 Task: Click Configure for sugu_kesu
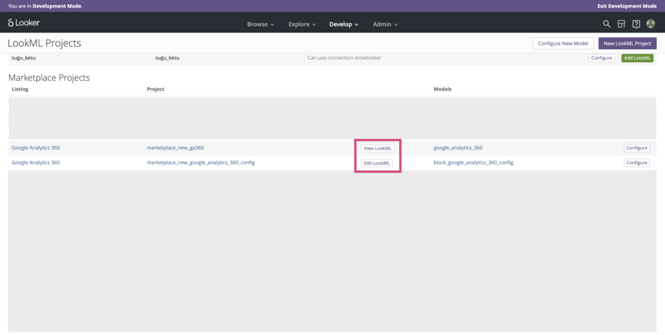tap(601, 58)
